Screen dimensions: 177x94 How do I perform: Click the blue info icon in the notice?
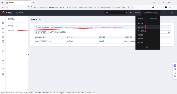36,27
